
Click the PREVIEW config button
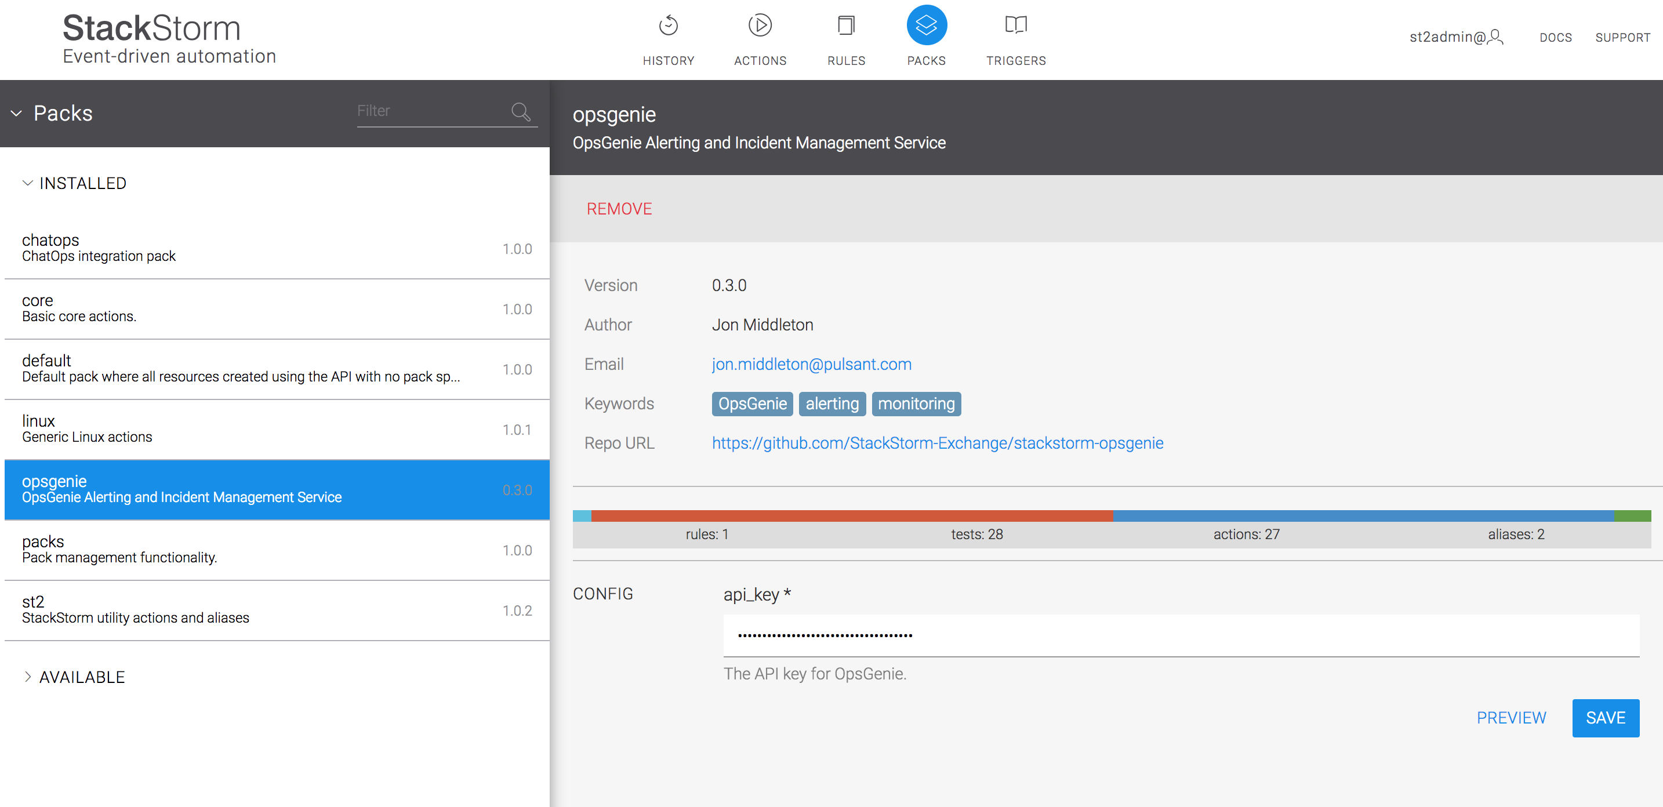click(1511, 717)
